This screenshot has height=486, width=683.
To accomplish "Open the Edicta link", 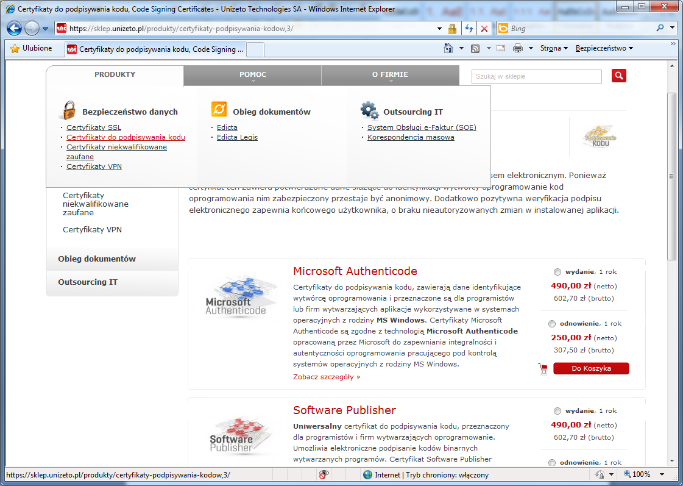I will pos(227,127).
